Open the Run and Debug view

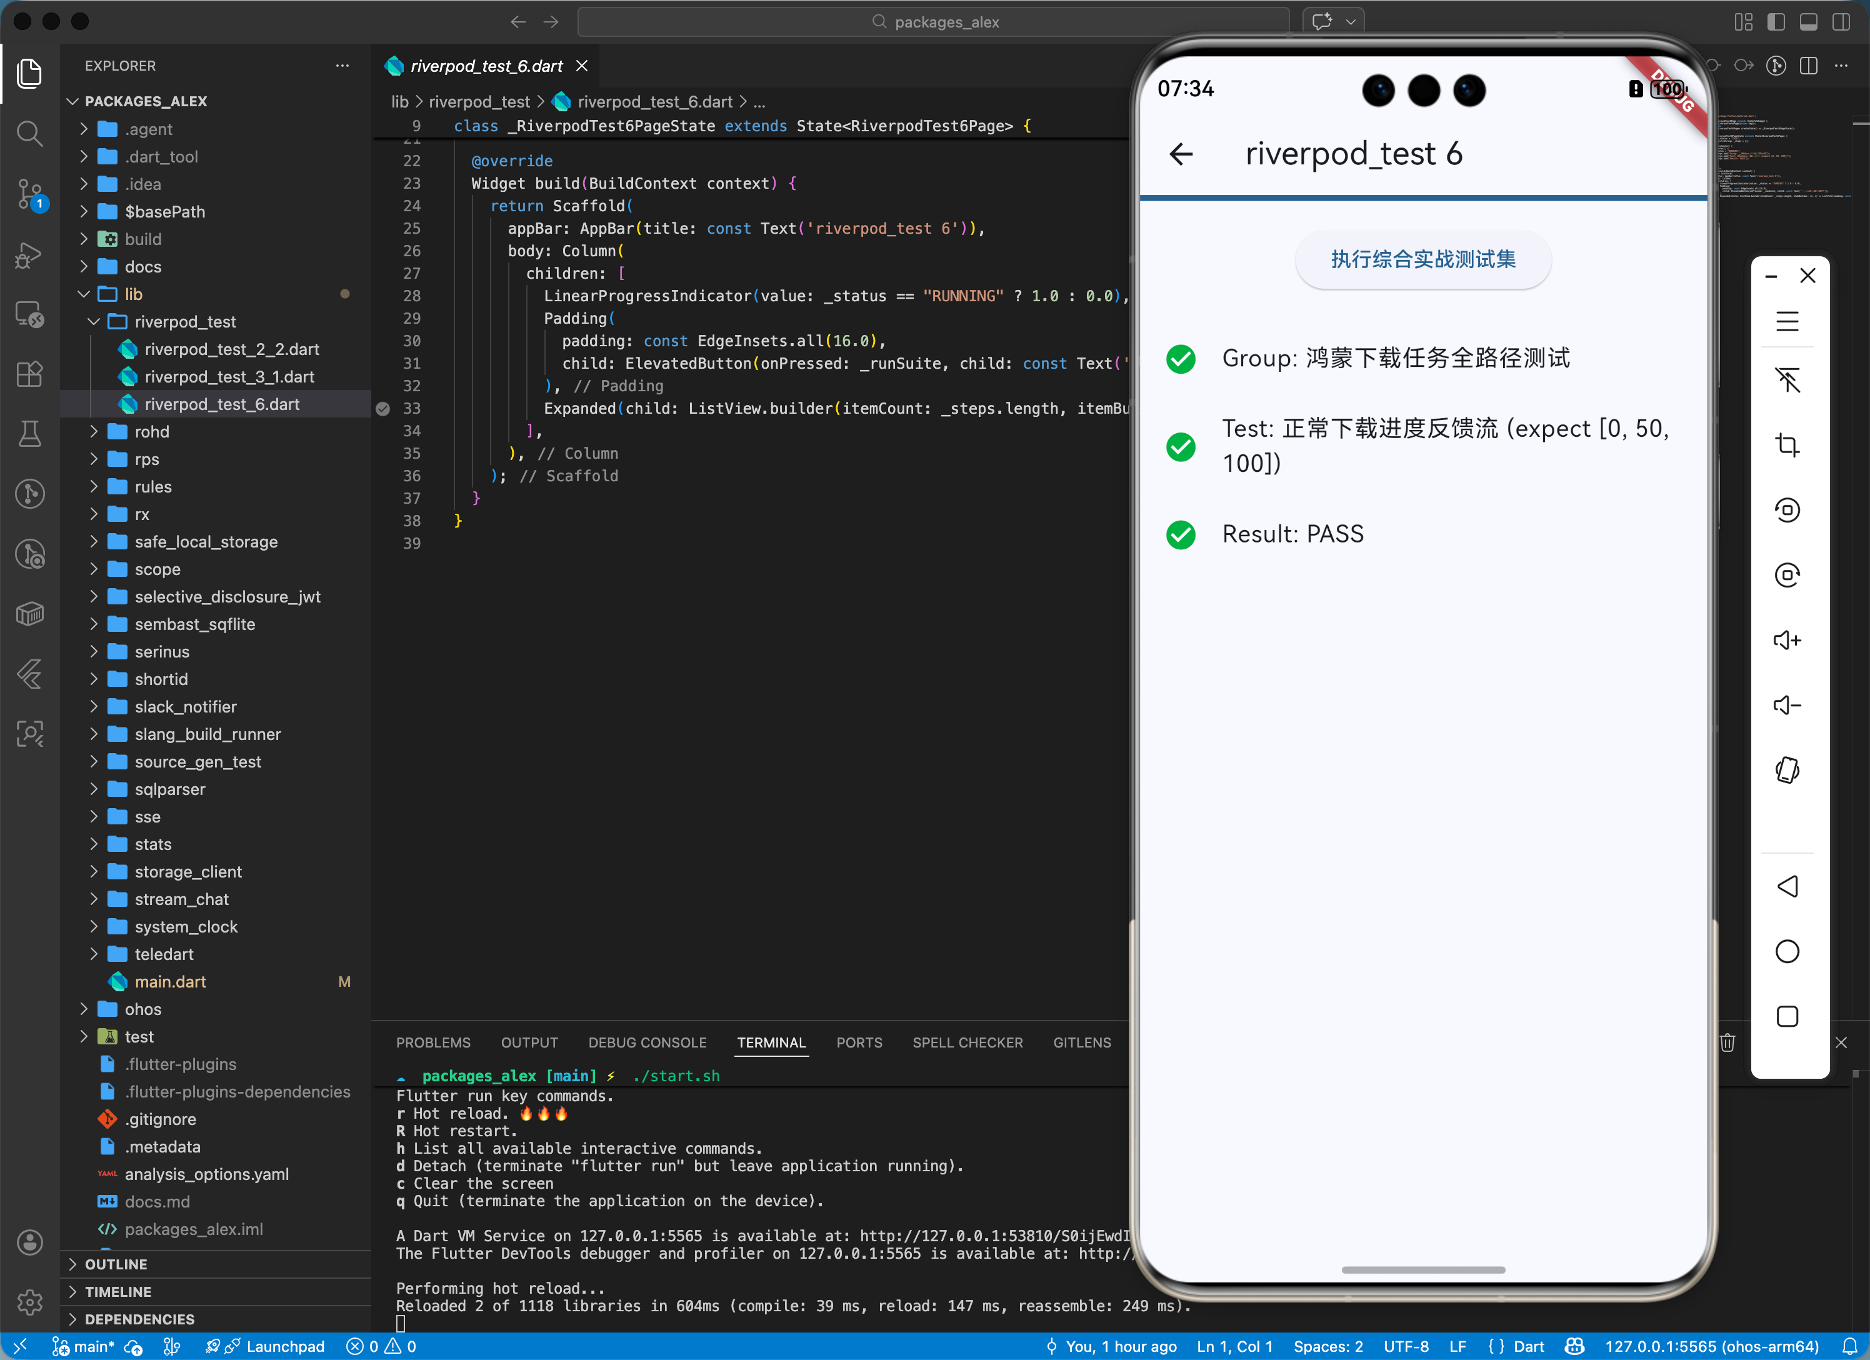tap(29, 255)
